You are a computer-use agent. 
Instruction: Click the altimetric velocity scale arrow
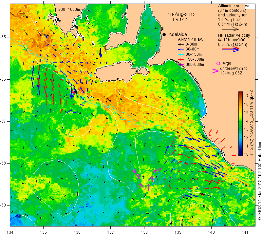tap(230, 29)
